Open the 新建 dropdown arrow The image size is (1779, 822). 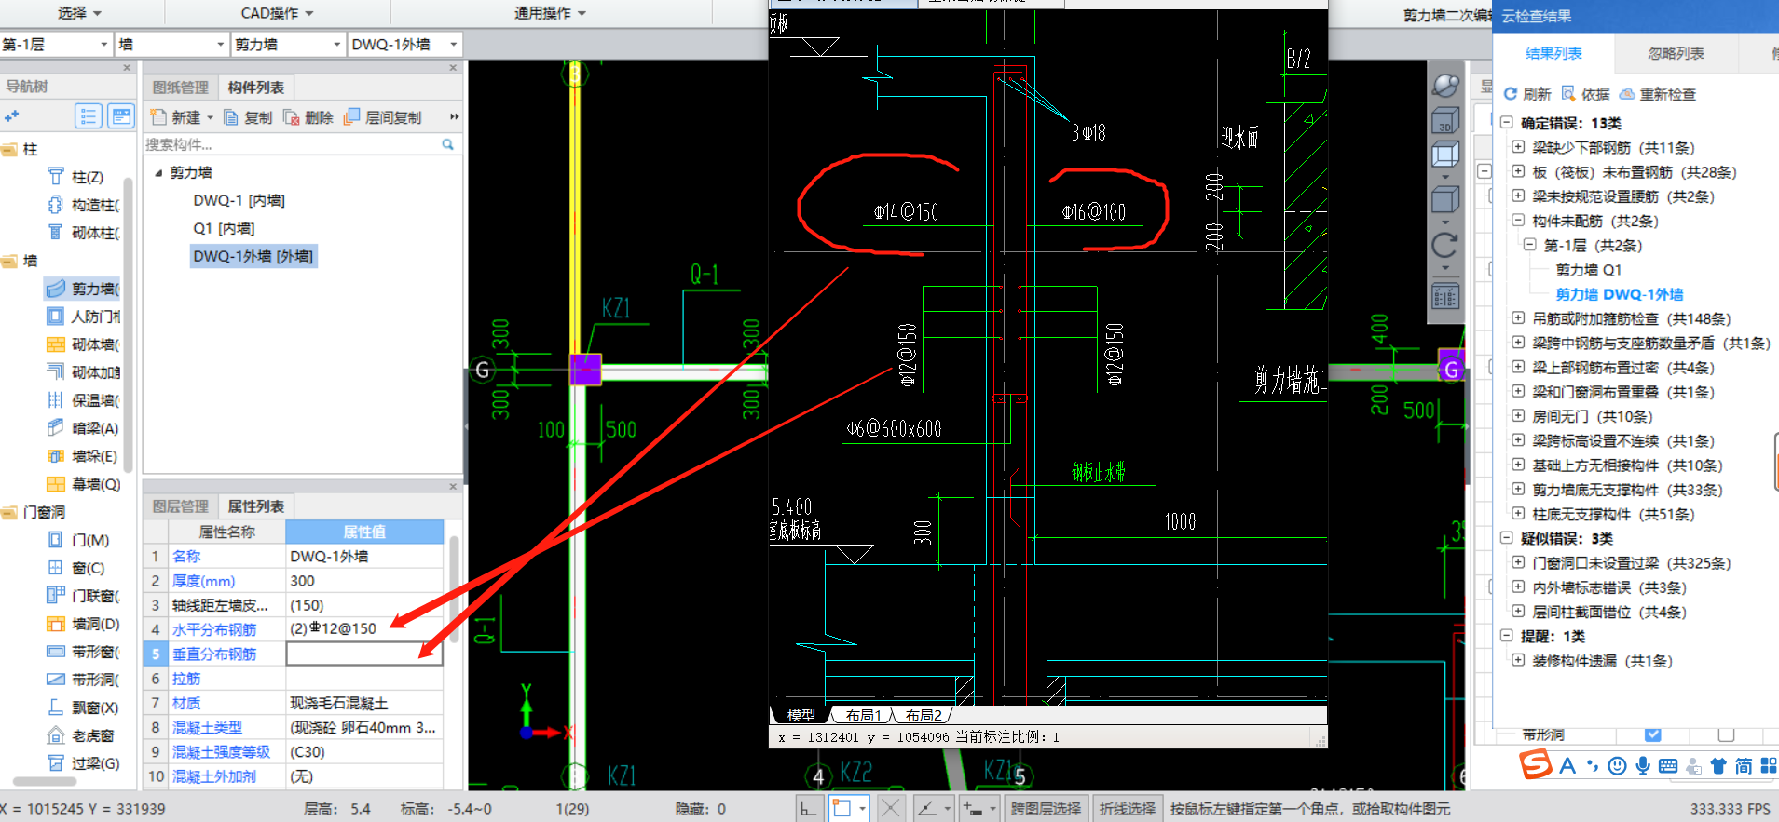click(x=211, y=117)
